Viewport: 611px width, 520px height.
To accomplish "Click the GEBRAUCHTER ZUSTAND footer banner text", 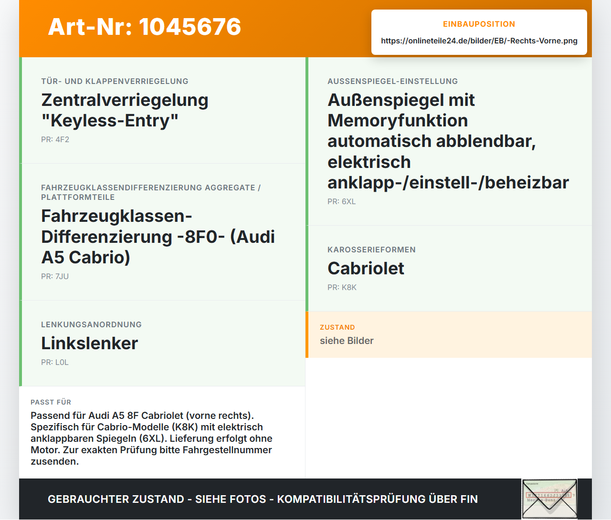I will pos(263,499).
